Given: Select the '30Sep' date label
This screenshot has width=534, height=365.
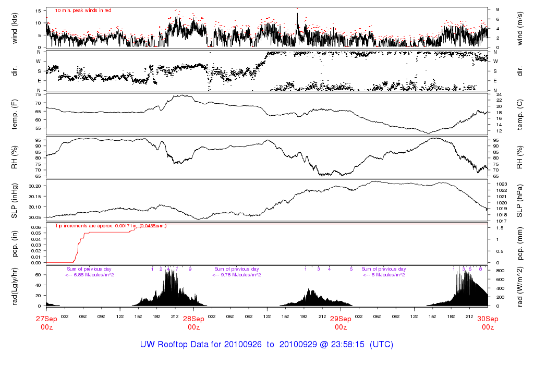Looking at the screenshot, I should (488, 319).
